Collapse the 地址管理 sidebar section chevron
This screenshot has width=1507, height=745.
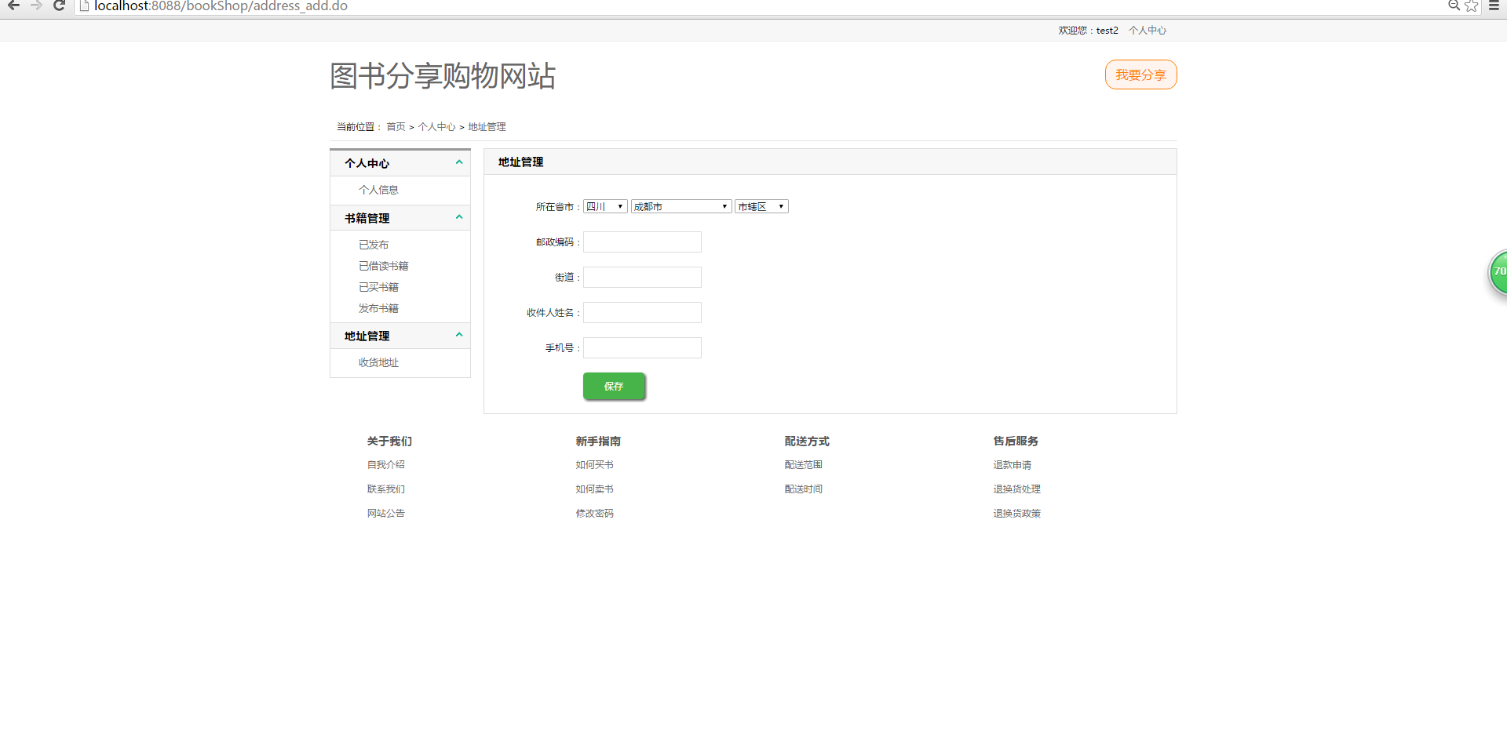459,335
